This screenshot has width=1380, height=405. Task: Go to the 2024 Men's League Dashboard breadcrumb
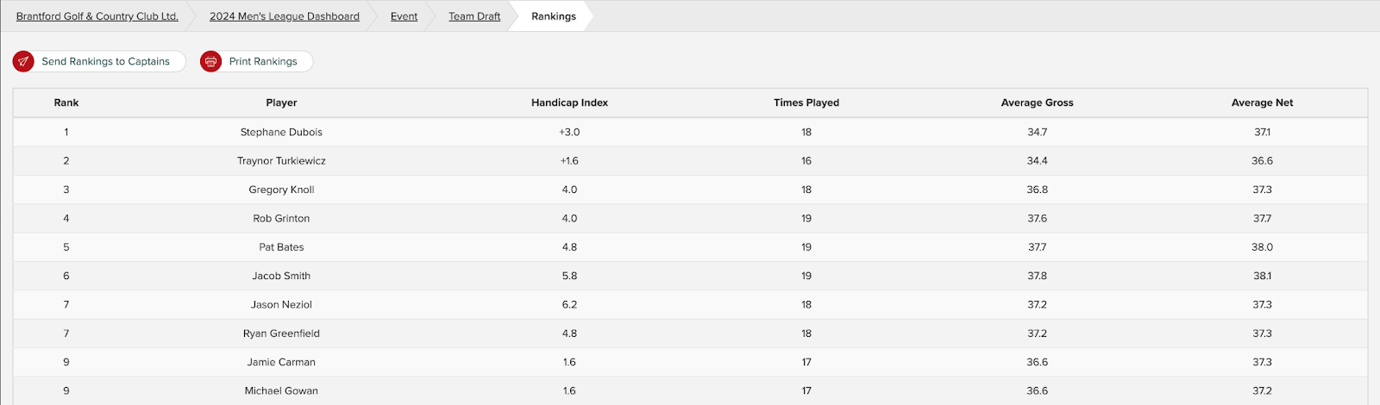pyautogui.click(x=285, y=16)
